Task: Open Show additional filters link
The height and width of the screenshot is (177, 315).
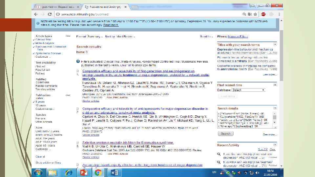Action: pos(48,163)
